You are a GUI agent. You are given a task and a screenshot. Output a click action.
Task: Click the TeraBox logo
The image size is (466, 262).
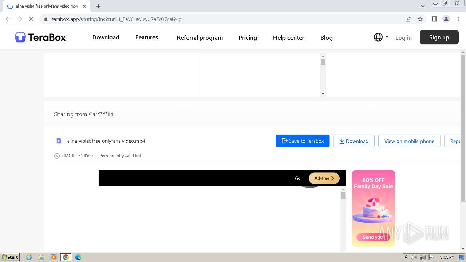tap(40, 37)
